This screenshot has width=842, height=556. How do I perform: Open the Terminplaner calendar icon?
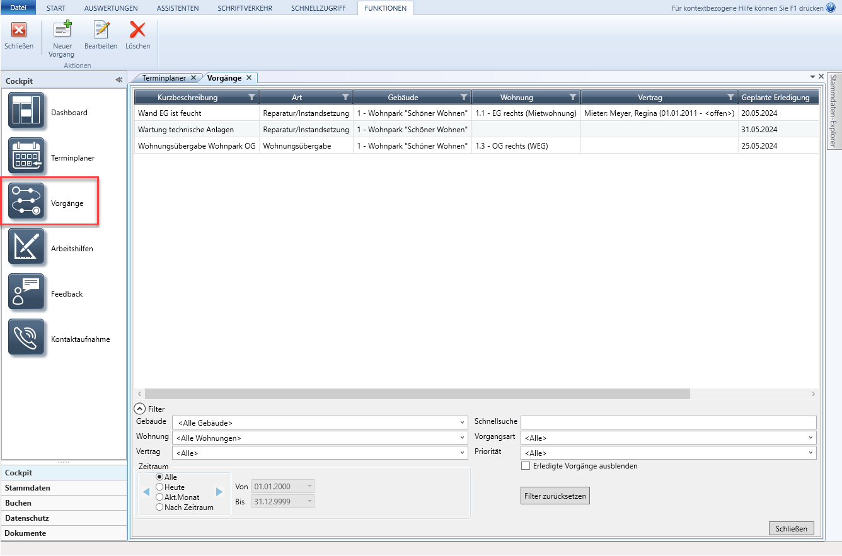click(26, 156)
